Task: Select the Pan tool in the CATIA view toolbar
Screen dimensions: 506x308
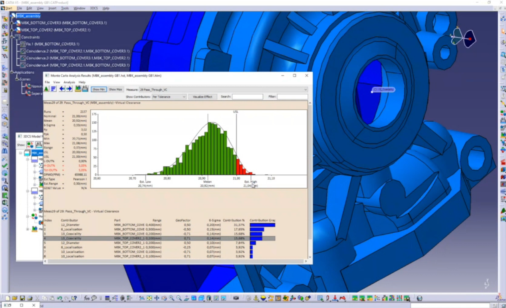Action: click(x=157, y=298)
